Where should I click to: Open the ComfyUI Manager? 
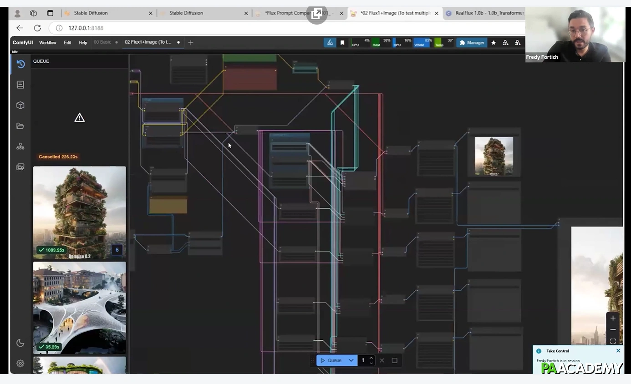tap(472, 42)
